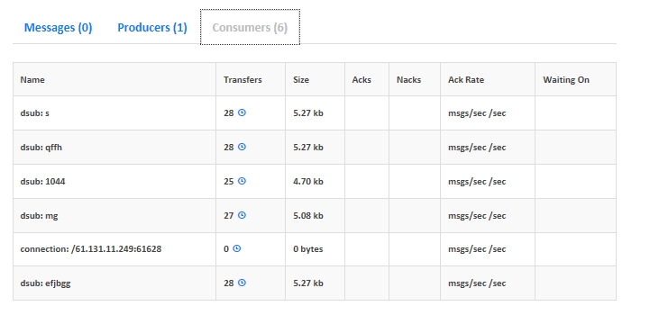The width and height of the screenshot is (659, 333).
Task: Click the Ack Rate column header
Action: pyautogui.click(x=466, y=80)
